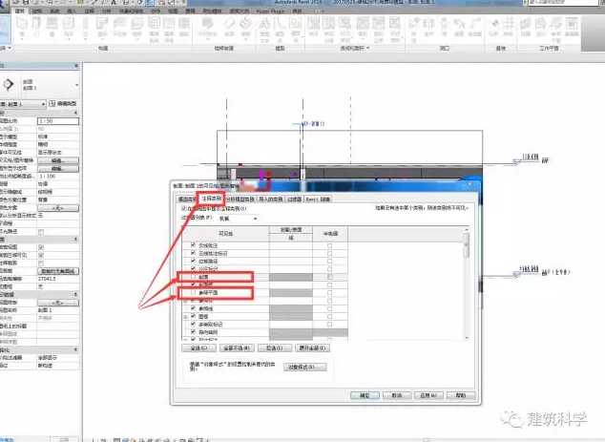This screenshot has height=442, width=605.
Task: Select the Column tool in ribbon
Action: pos(85,27)
